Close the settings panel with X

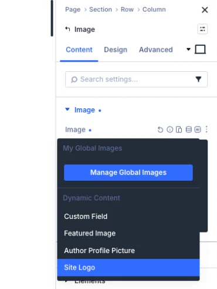pos(205,10)
